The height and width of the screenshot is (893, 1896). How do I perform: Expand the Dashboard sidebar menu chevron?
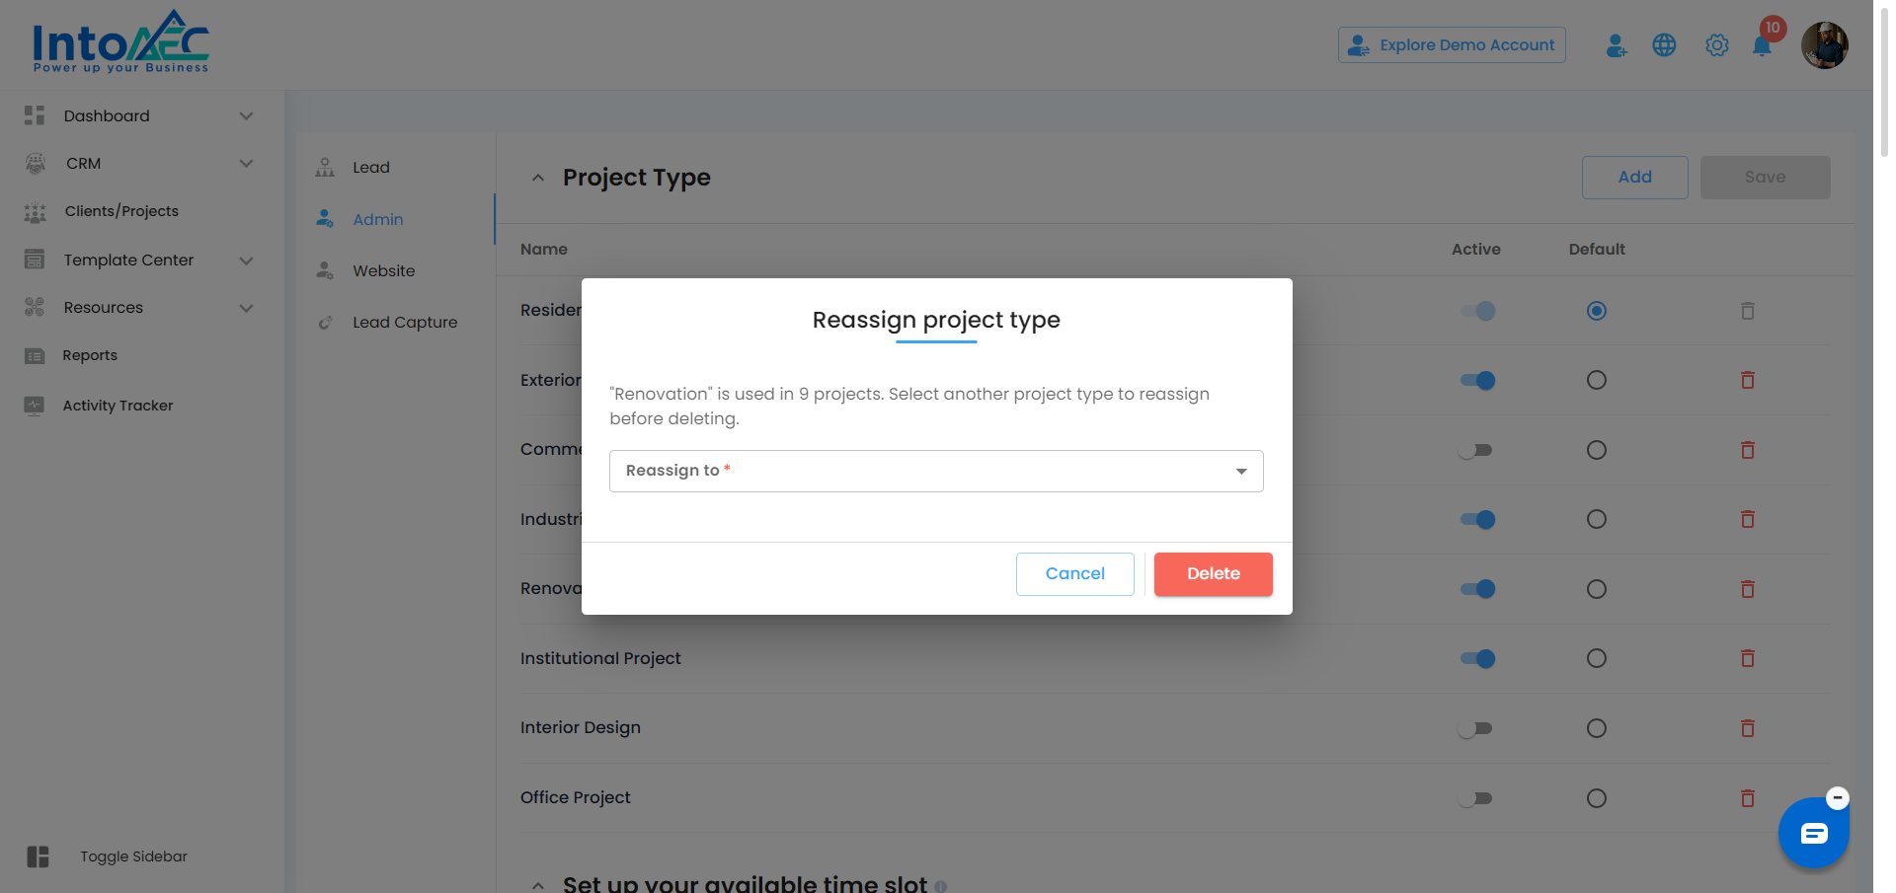click(x=246, y=115)
